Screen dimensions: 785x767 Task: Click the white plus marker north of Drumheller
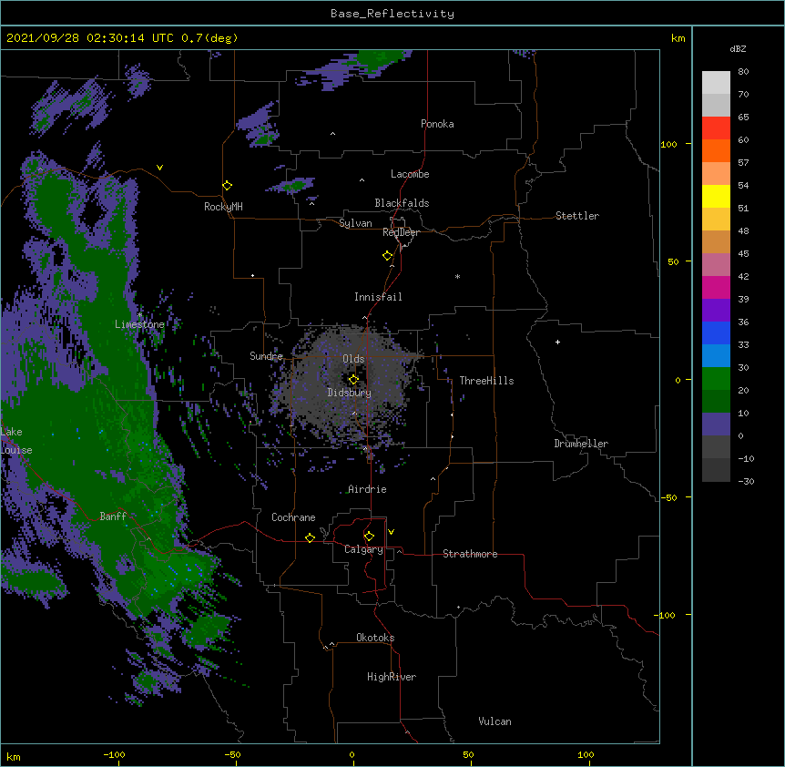(x=557, y=342)
